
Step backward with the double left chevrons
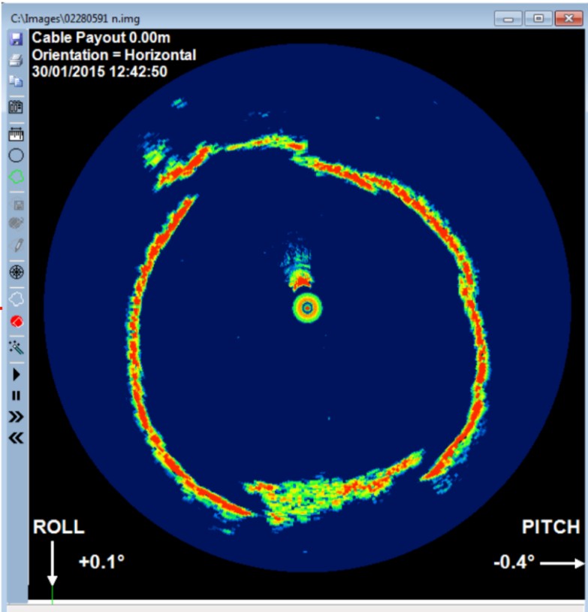tap(16, 438)
